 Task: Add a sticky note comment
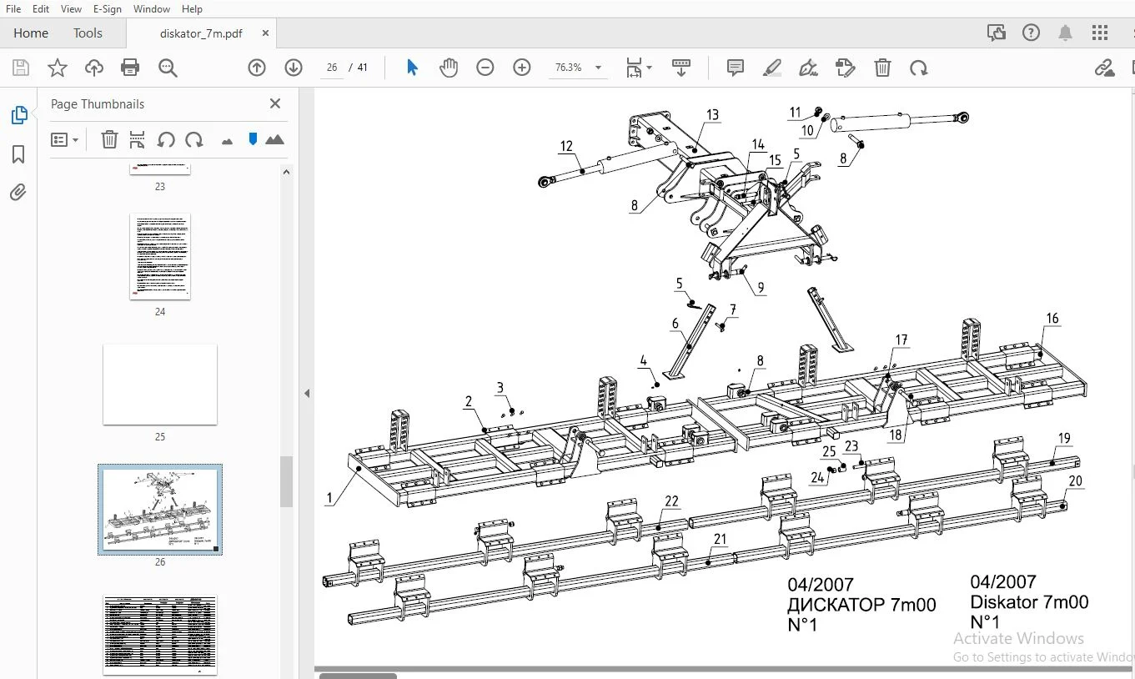click(x=736, y=68)
